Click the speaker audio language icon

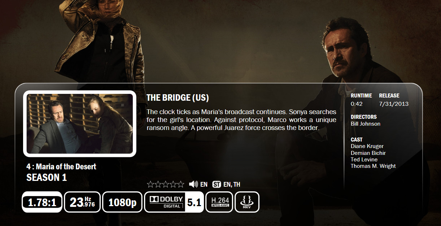pyautogui.click(x=193, y=184)
